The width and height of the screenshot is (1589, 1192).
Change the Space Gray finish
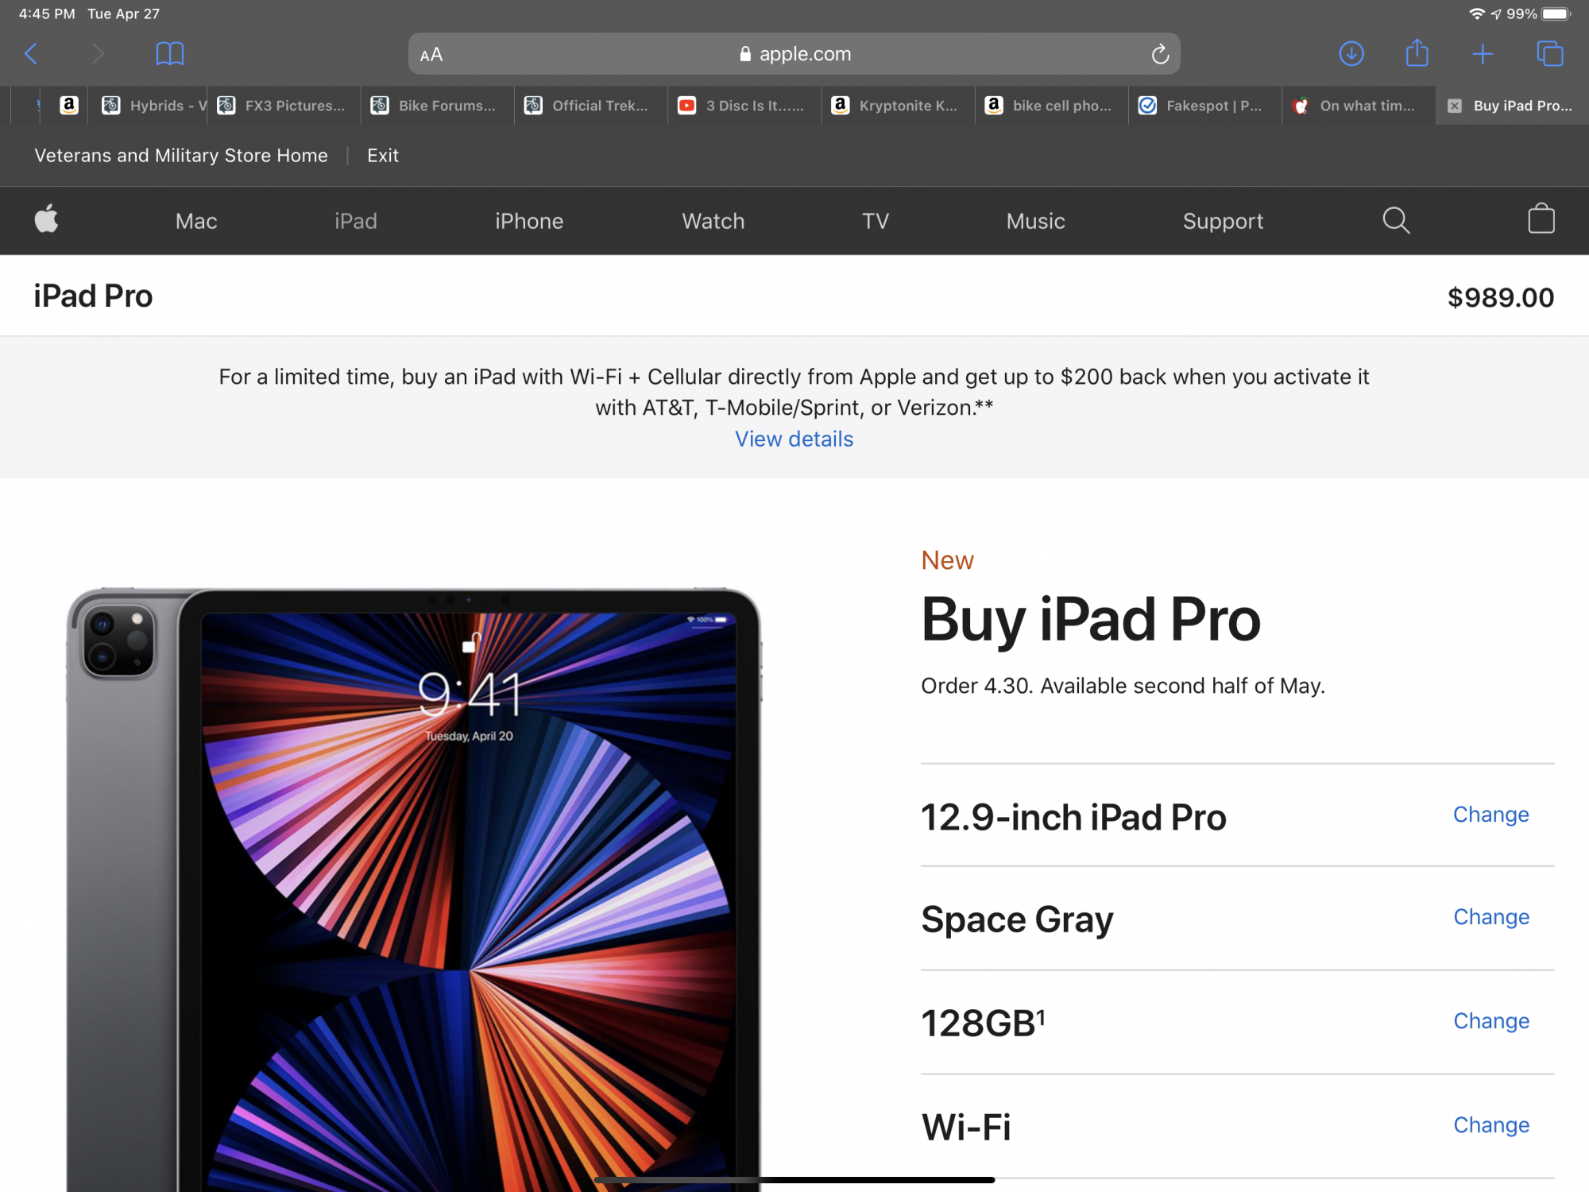click(x=1490, y=917)
